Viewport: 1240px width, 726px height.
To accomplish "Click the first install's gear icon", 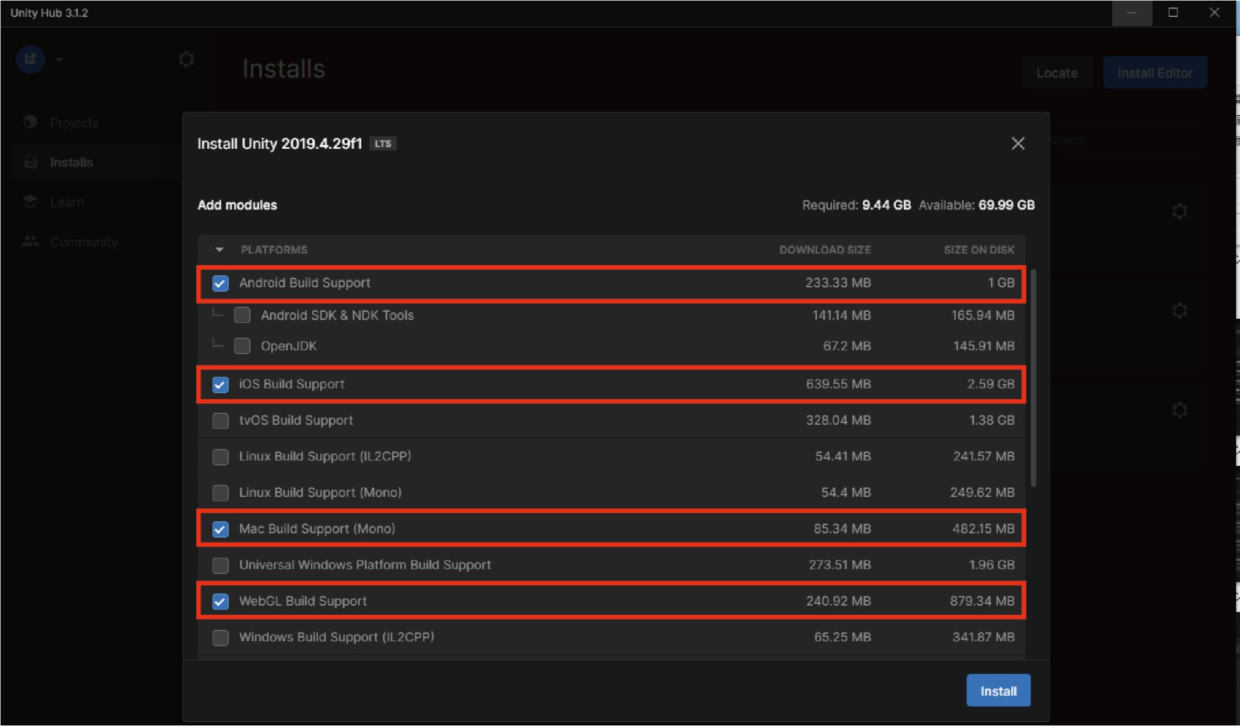I will tap(1179, 212).
